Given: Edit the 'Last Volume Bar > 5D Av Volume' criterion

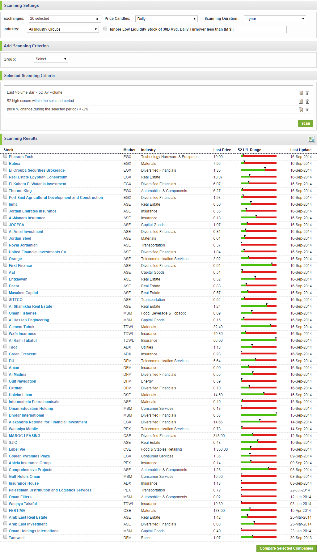Looking at the screenshot, I should coord(301,93).
